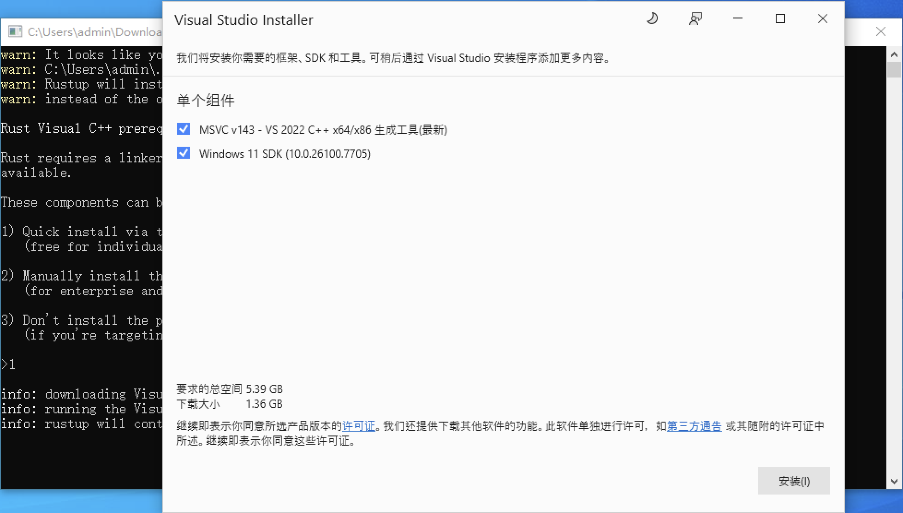
Task: Click command prompt scrollbar up arrow
Action: click(894, 54)
